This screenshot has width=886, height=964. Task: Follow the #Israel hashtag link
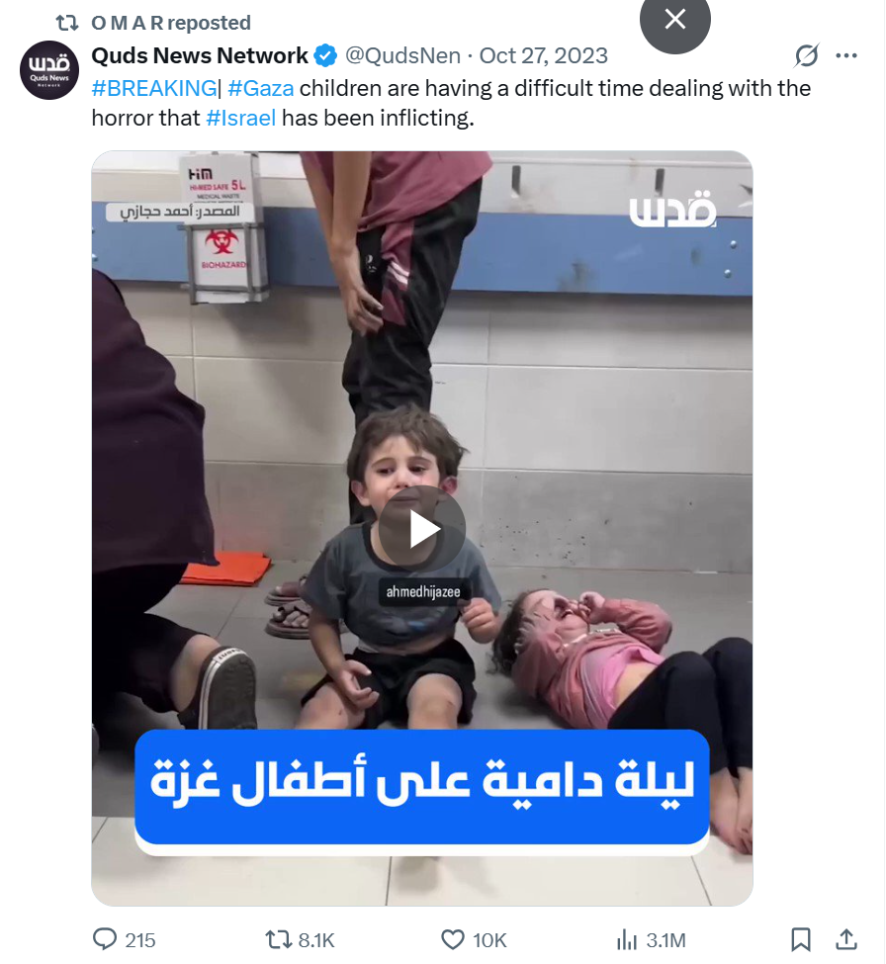tap(241, 118)
